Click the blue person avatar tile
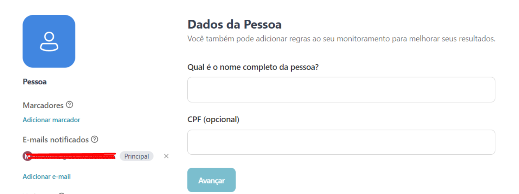519x194 pixels. point(49,41)
